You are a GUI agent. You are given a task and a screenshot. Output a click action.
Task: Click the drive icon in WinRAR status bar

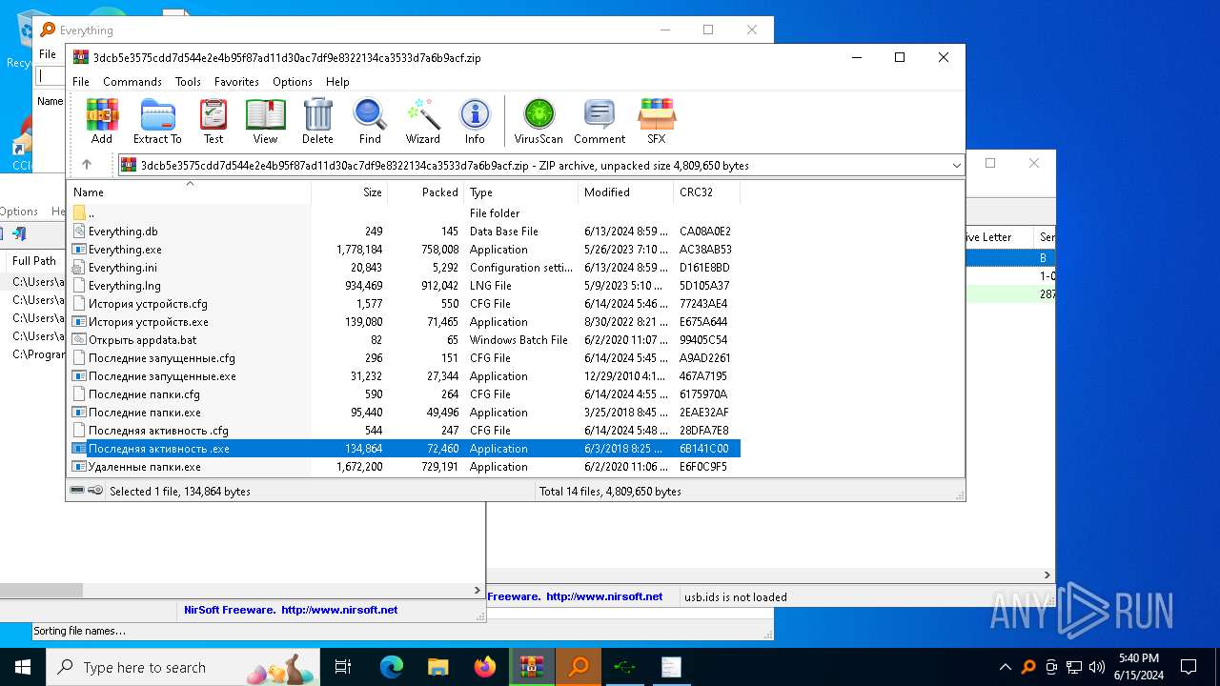pos(78,491)
